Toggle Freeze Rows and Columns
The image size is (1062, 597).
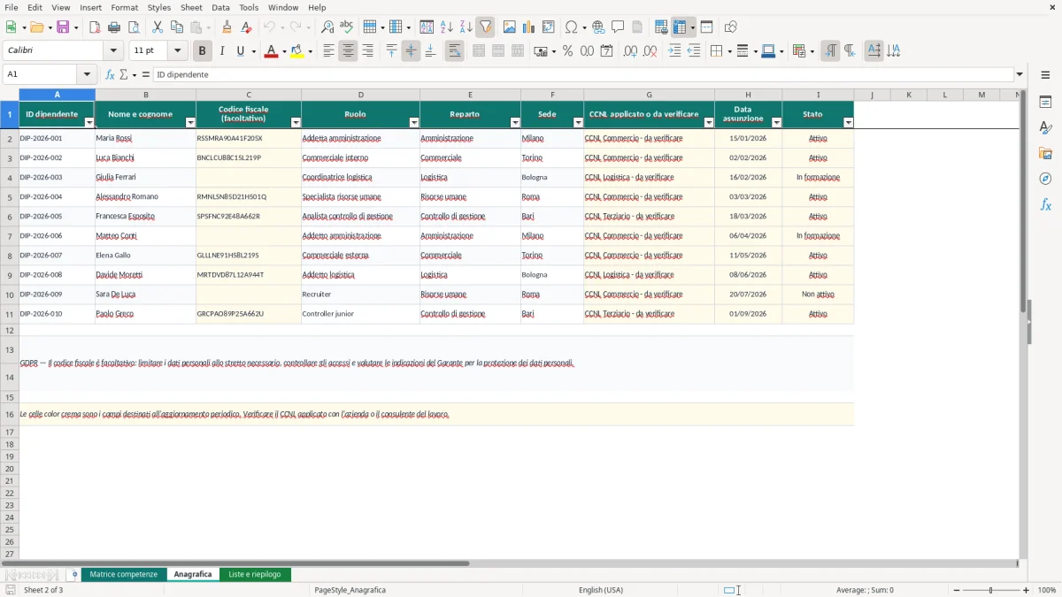(x=680, y=27)
